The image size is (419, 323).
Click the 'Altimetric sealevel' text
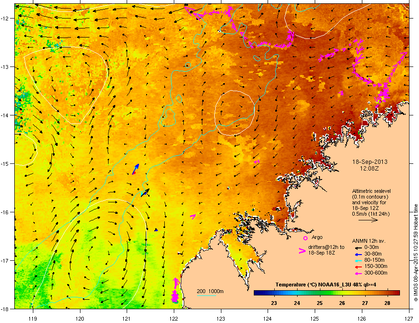(x=371, y=191)
